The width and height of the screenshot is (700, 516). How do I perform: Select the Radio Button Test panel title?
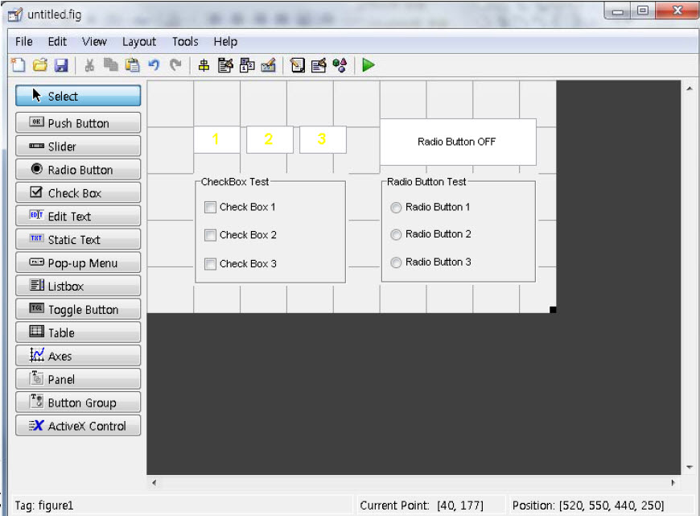coord(426,182)
